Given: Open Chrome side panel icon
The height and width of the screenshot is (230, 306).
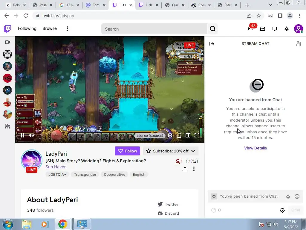Looking at the screenshot, I should [x=280, y=16].
